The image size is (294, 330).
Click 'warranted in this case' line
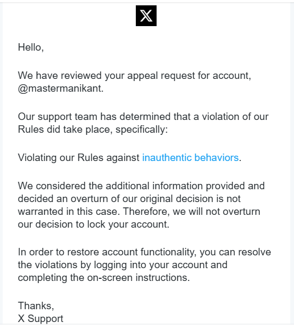139,211
